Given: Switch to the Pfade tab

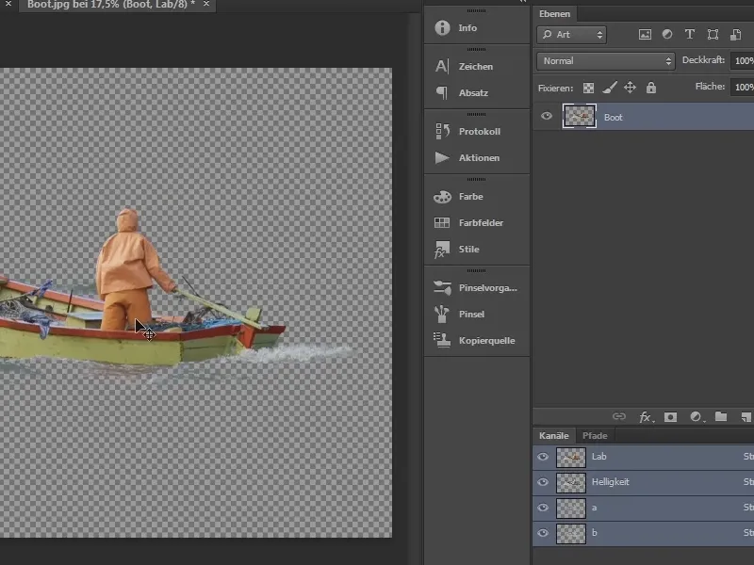Looking at the screenshot, I should 595,436.
